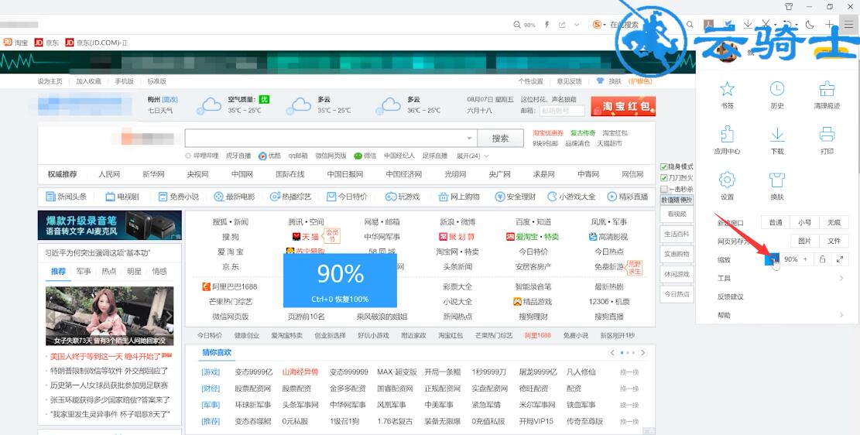Click the 打印 print icon
Screen dimensions: 860x435
(827, 134)
